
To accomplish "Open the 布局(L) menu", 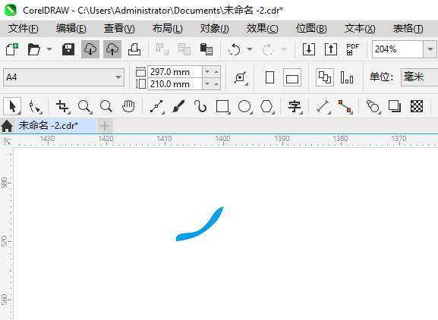I will coord(167,29).
